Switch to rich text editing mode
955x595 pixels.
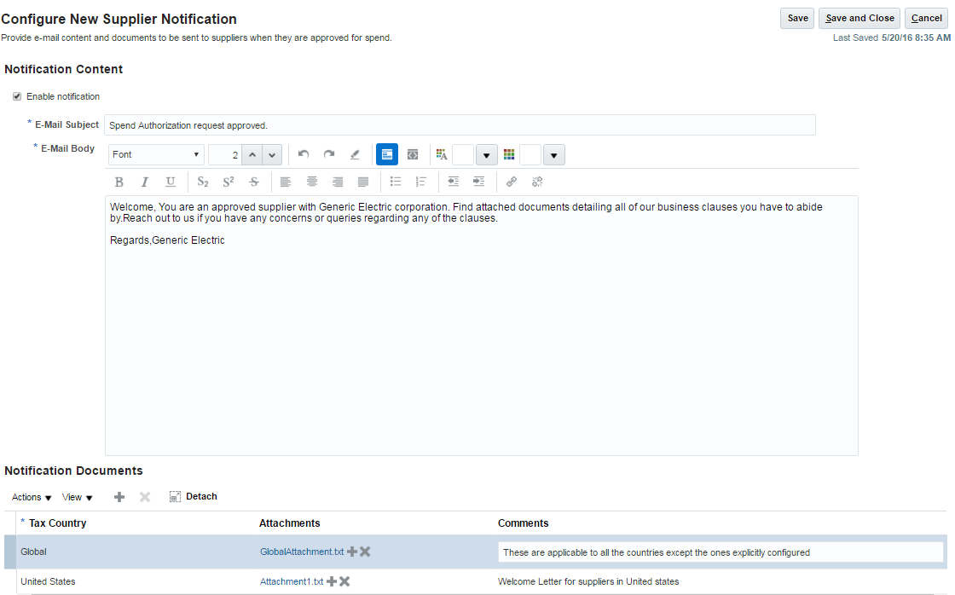coord(387,154)
